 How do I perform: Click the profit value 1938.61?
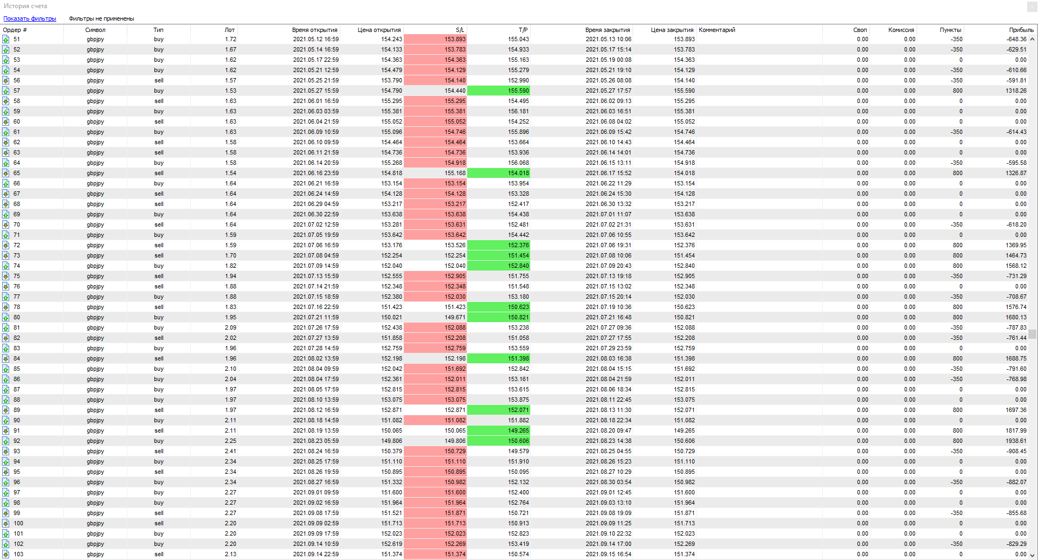tap(1015, 441)
